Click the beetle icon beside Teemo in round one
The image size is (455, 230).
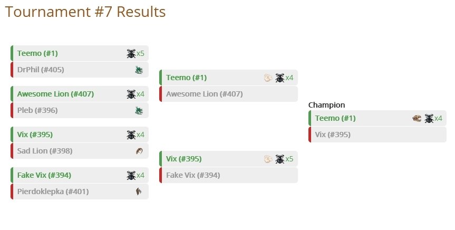click(x=131, y=53)
